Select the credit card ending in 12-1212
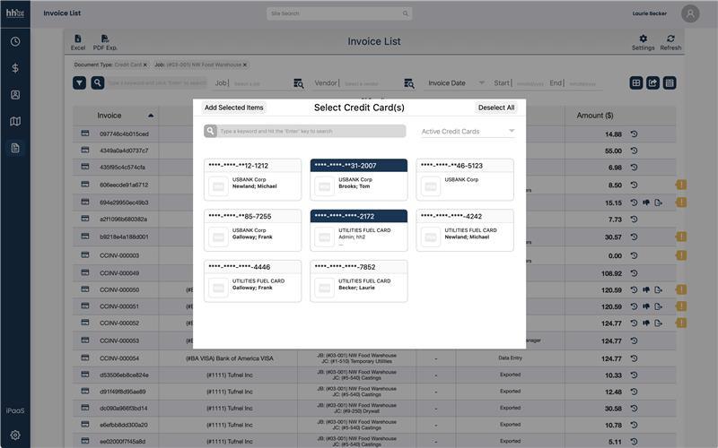Screen dimensions: 718x448 tap(252, 179)
